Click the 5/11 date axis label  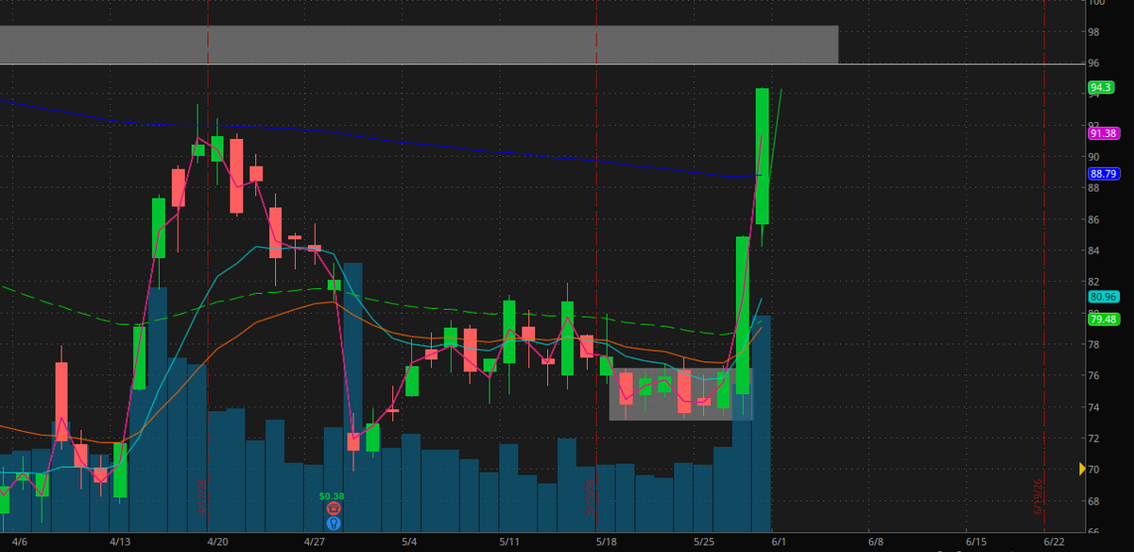pos(509,543)
